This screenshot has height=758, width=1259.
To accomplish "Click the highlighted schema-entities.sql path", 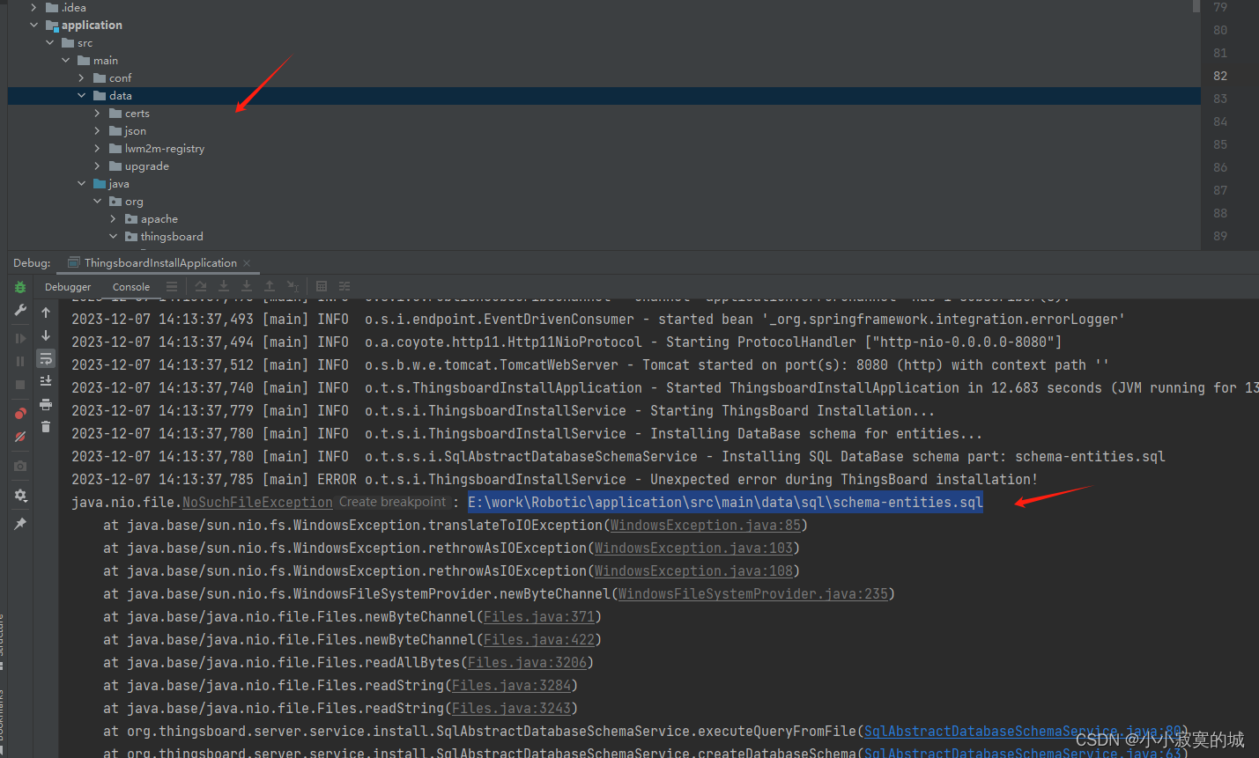I will pyautogui.click(x=725, y=502).
